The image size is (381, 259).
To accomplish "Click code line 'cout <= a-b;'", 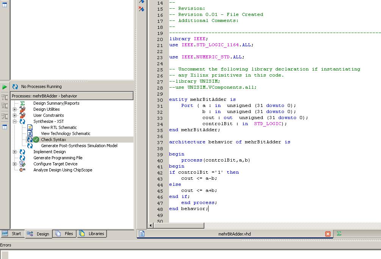I will (x=199, y=179).
